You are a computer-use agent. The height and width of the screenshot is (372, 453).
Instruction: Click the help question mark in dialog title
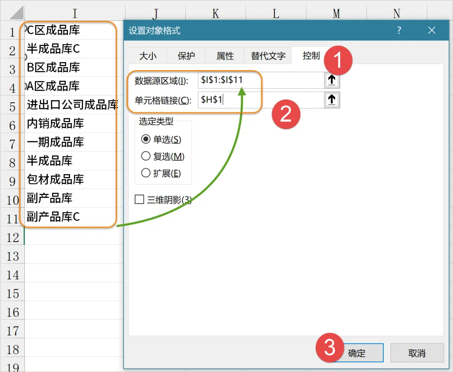(x=399, y=30)
